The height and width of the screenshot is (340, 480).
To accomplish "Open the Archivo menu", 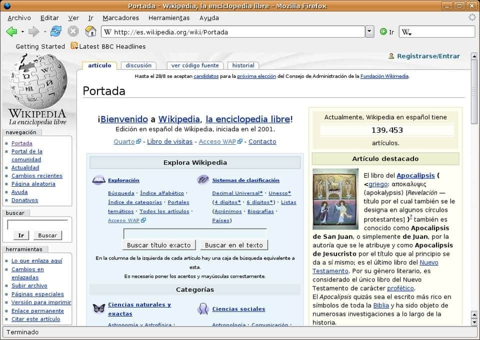I will point(19,18).
